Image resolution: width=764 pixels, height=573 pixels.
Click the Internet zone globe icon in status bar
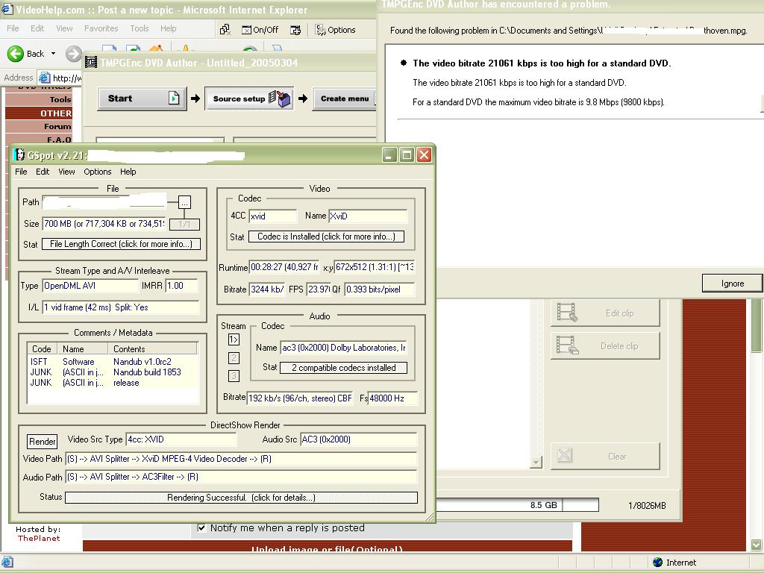coord(657,563)
